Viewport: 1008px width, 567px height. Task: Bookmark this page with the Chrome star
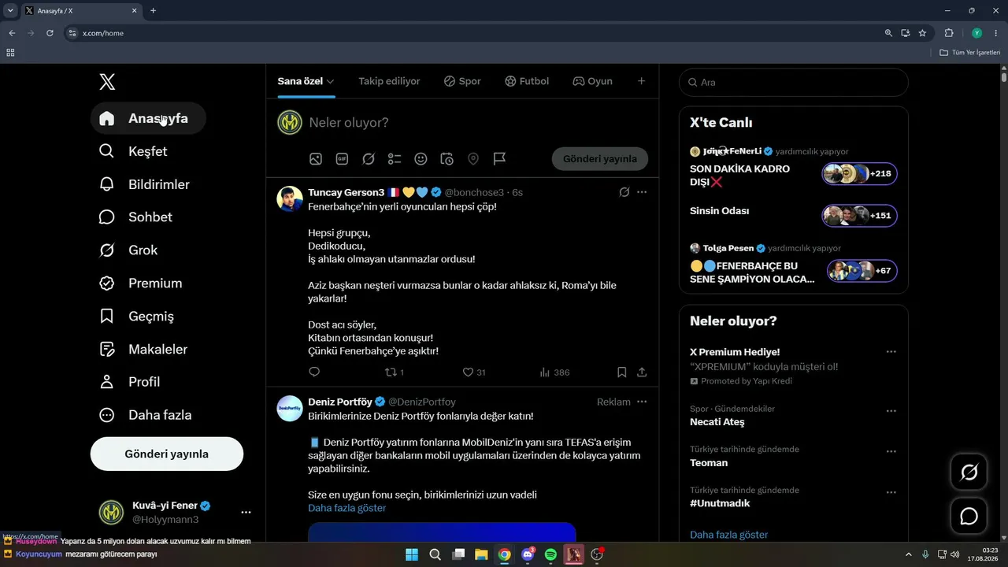point(922,33)
